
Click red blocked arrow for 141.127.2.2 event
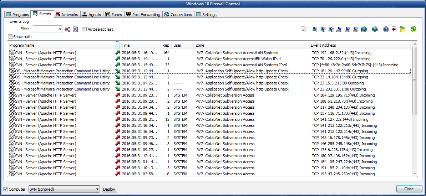click(x=118, y=119)
